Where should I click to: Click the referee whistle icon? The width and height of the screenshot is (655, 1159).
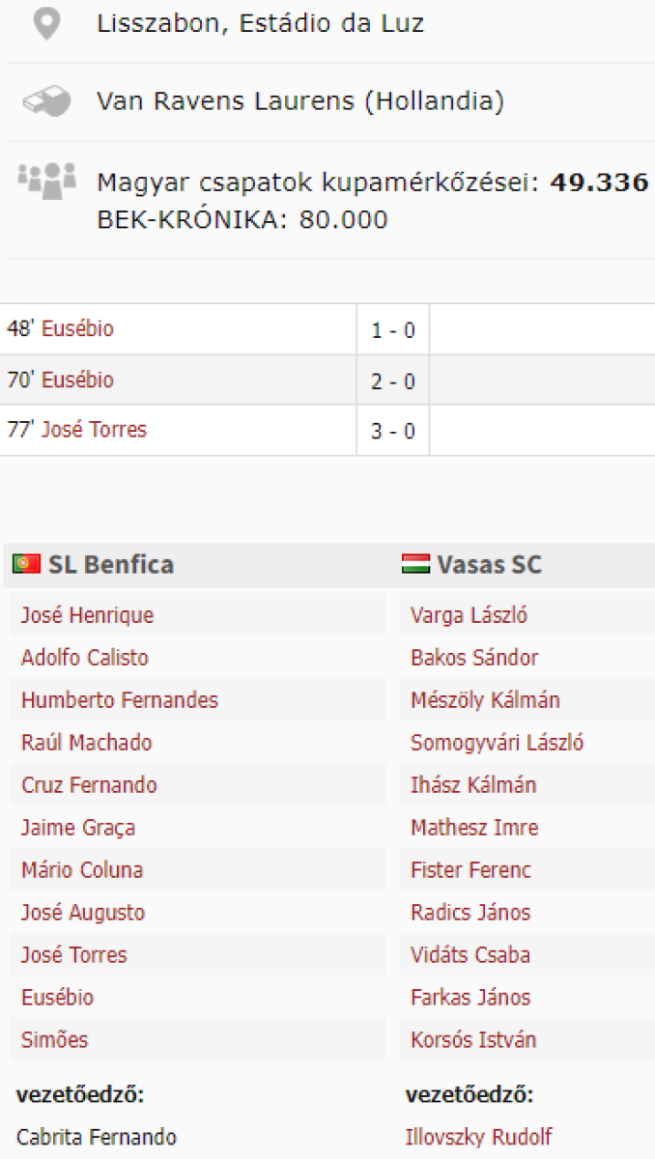(x=45, y=101)
